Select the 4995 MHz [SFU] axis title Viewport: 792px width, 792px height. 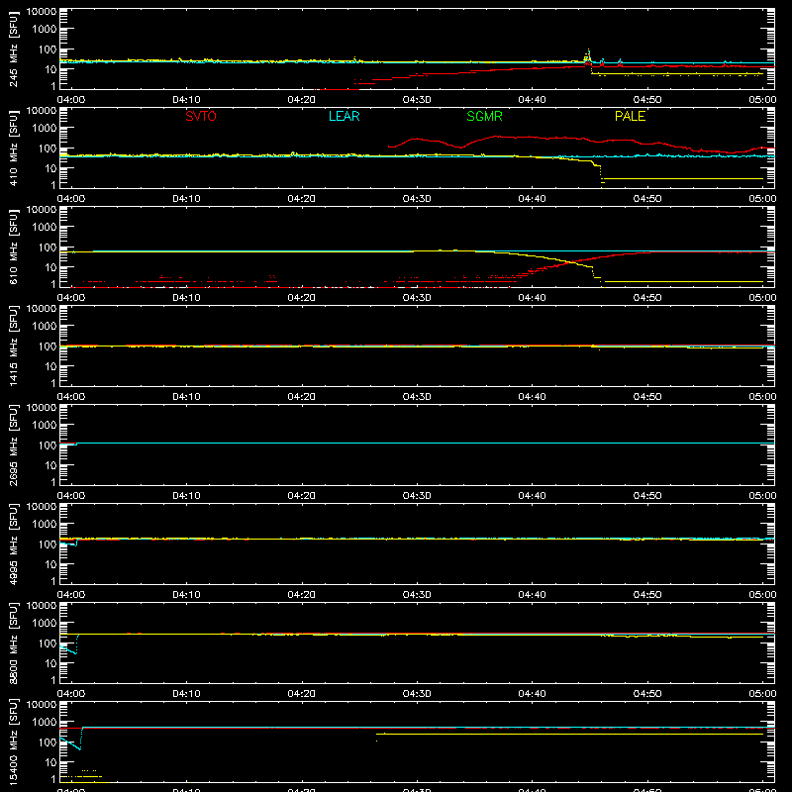[13, 544]
